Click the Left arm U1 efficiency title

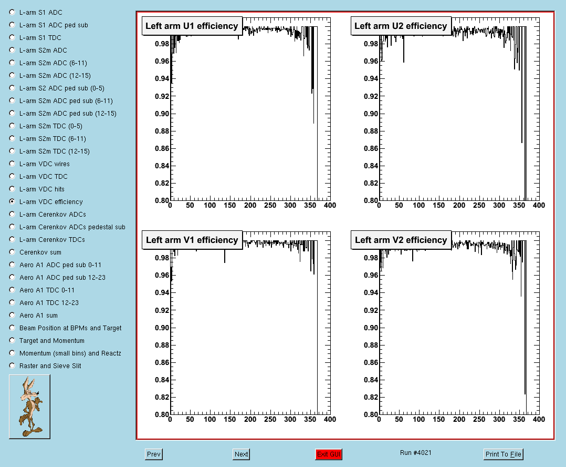point(192,26)
